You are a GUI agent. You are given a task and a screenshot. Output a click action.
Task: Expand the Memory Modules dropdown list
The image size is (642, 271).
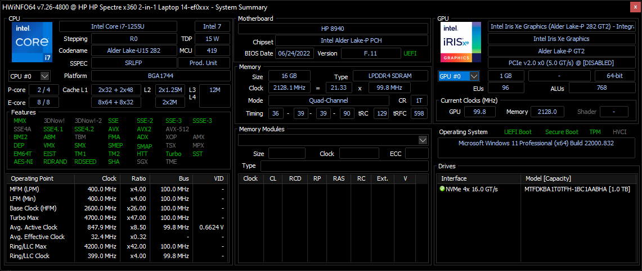[423, 140]
